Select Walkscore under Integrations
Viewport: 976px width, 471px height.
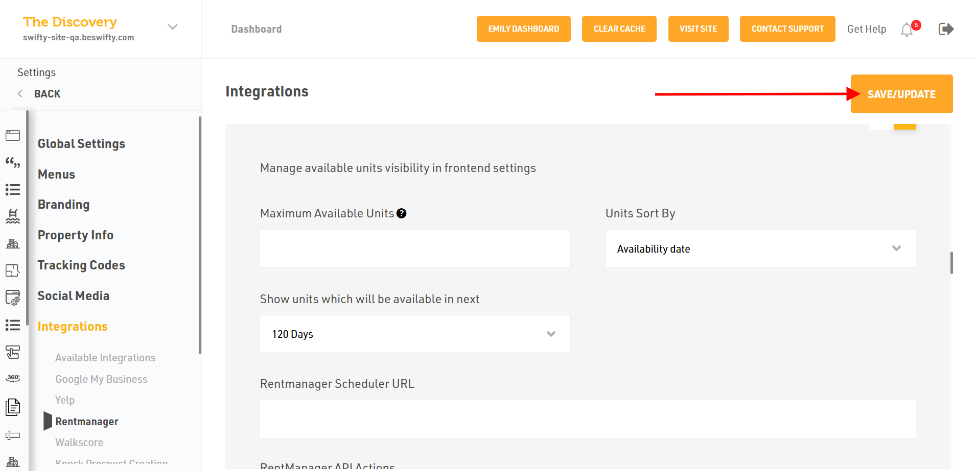79,442
